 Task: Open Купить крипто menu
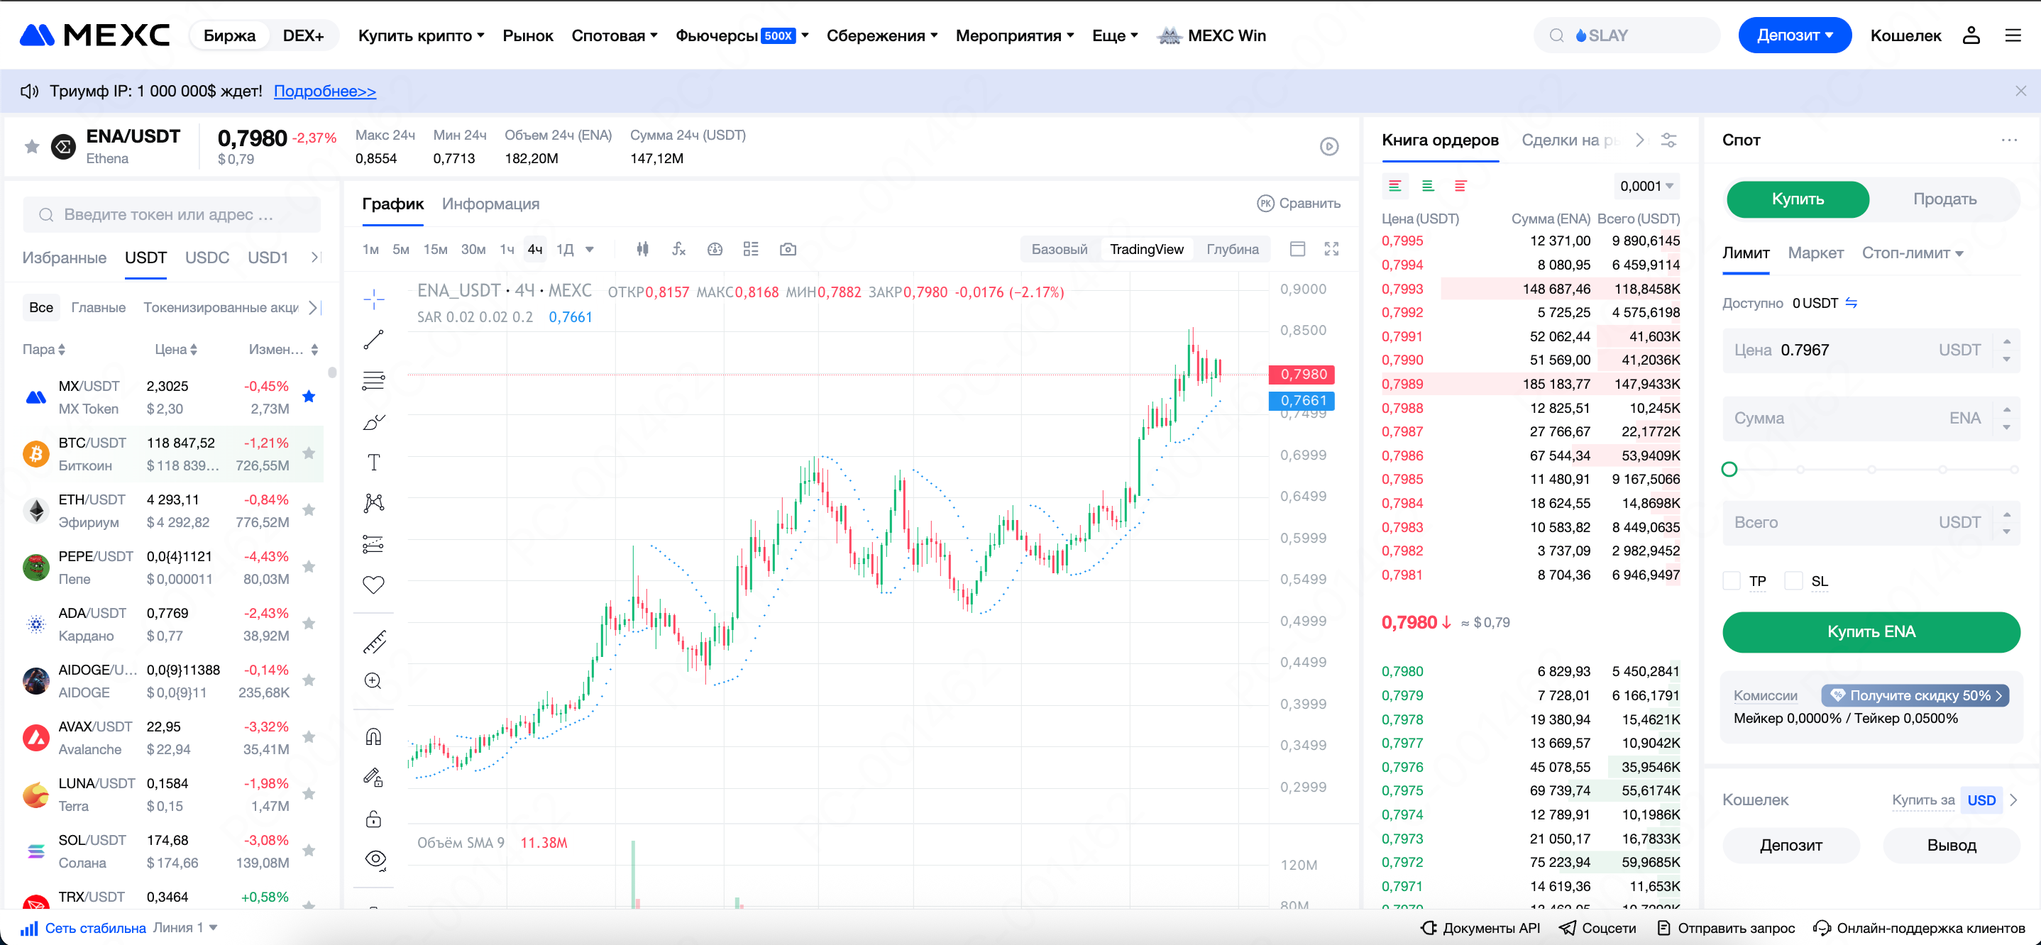click(x=421, y=35)
